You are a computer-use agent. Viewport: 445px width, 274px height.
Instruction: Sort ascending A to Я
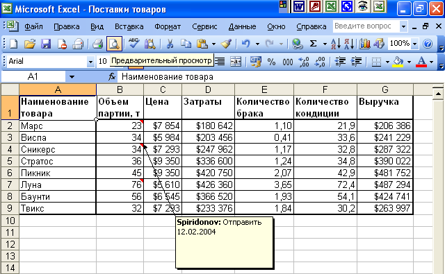tap(336, 44)
